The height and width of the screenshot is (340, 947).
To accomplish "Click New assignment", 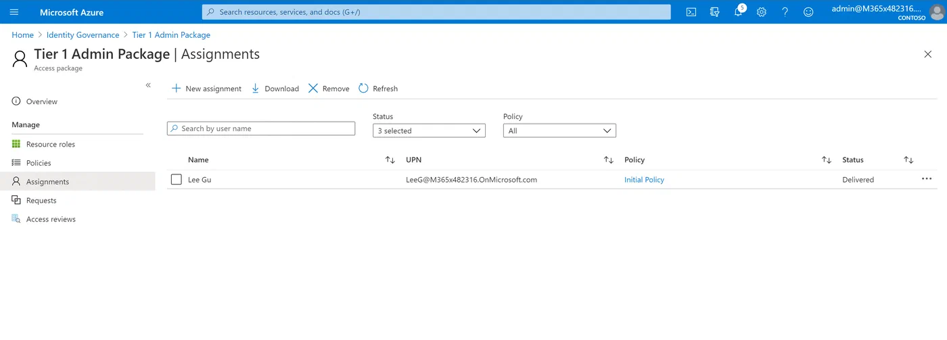I will [206, 89].
